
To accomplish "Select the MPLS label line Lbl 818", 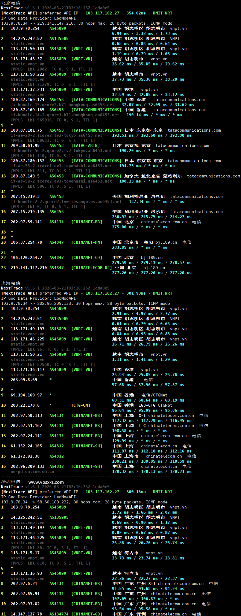I will (50, 563).
